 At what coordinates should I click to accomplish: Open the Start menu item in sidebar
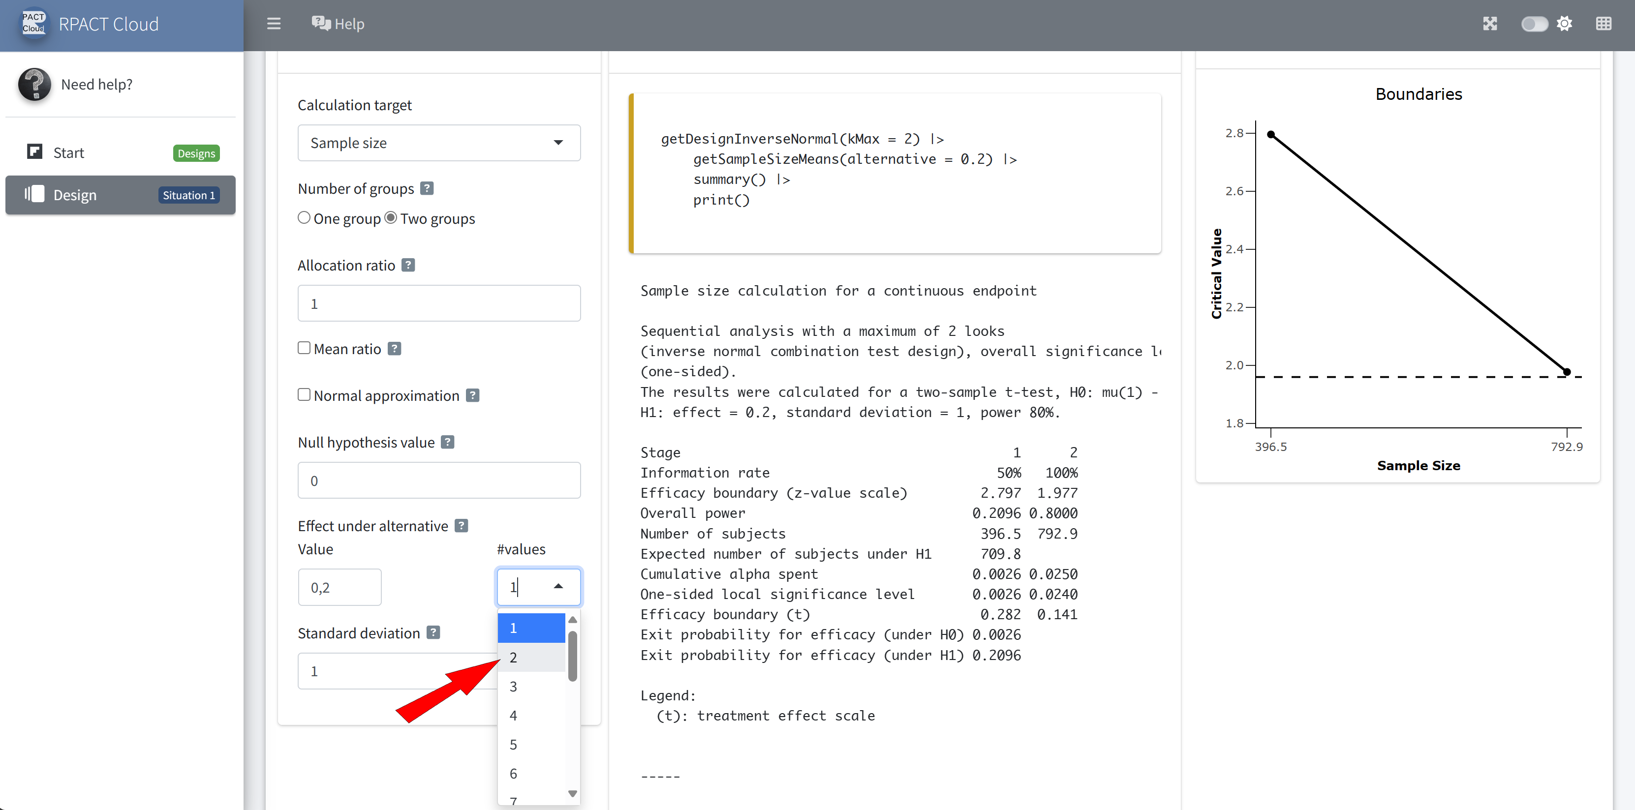[x=68, y=153]
